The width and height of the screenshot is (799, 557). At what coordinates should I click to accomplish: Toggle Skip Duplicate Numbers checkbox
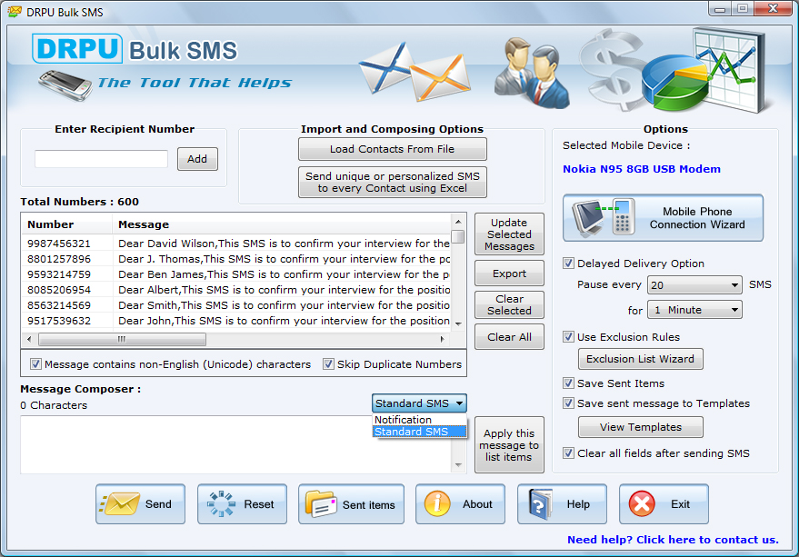(329, 364)
